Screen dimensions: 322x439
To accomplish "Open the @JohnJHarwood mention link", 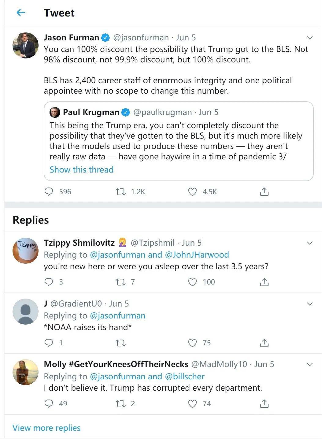I will tap(197, 255).
